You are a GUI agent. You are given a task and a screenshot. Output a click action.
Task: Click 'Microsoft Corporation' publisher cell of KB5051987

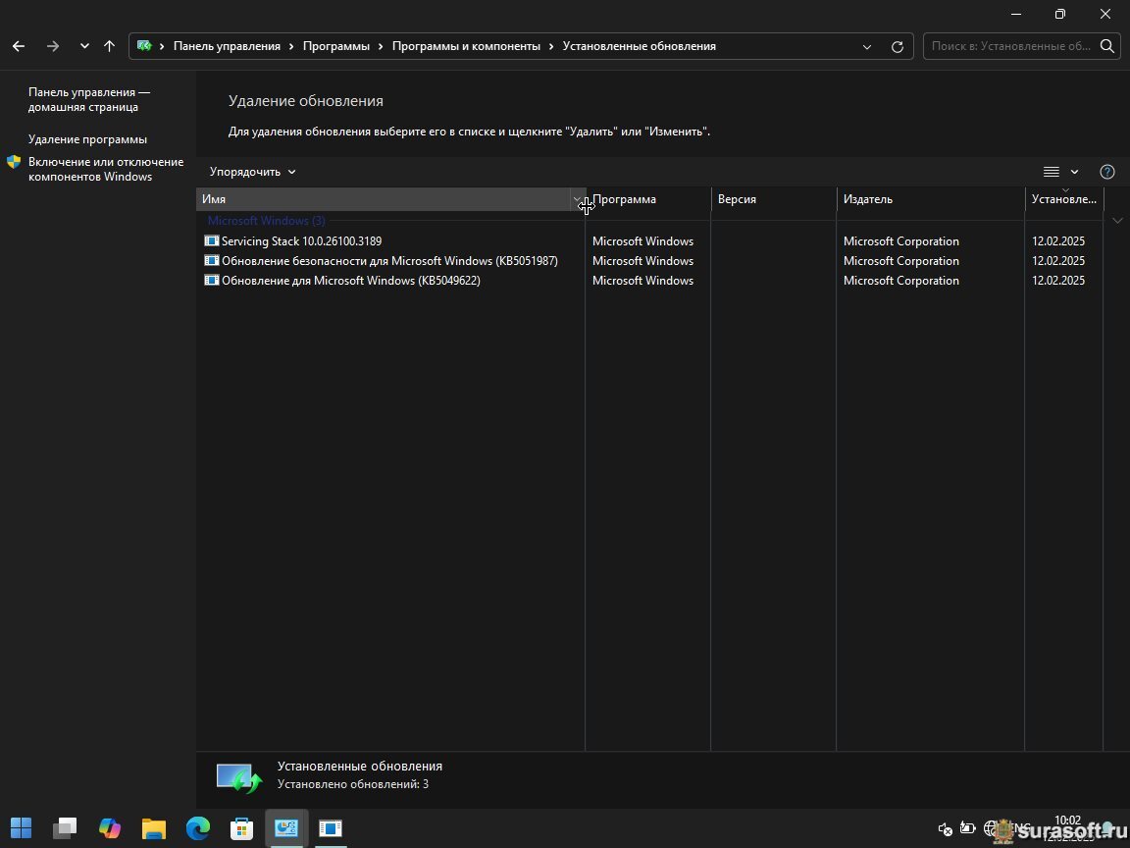[900, 260]
